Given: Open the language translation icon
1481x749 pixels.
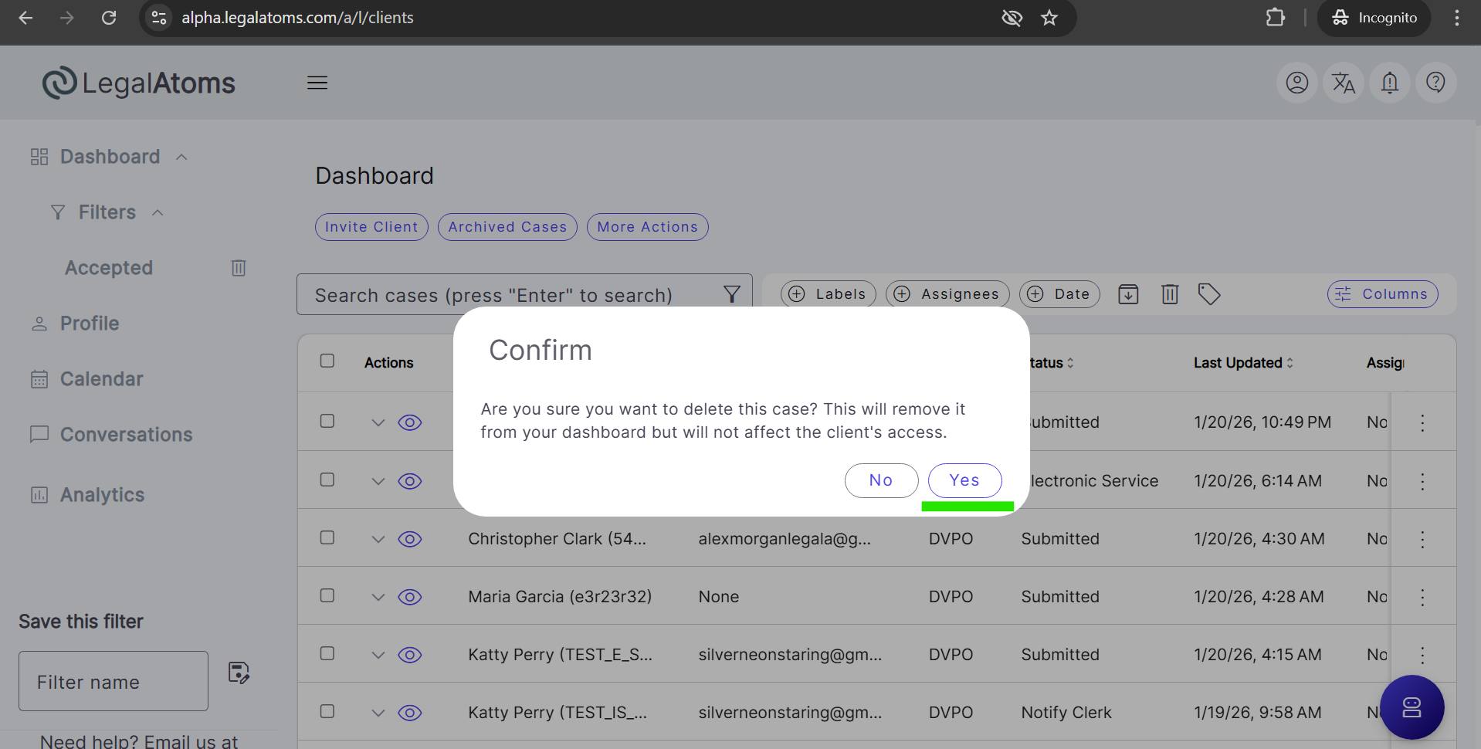Looking at the screenshot, I should pos(1343,83).
